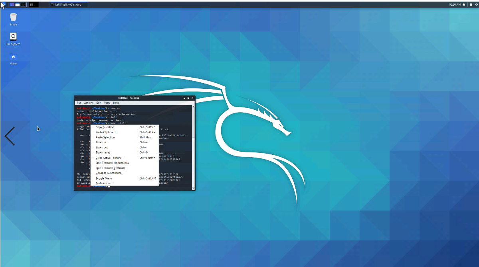
Task: Choose Collapse Subterminal
Action: click(125, 173)
